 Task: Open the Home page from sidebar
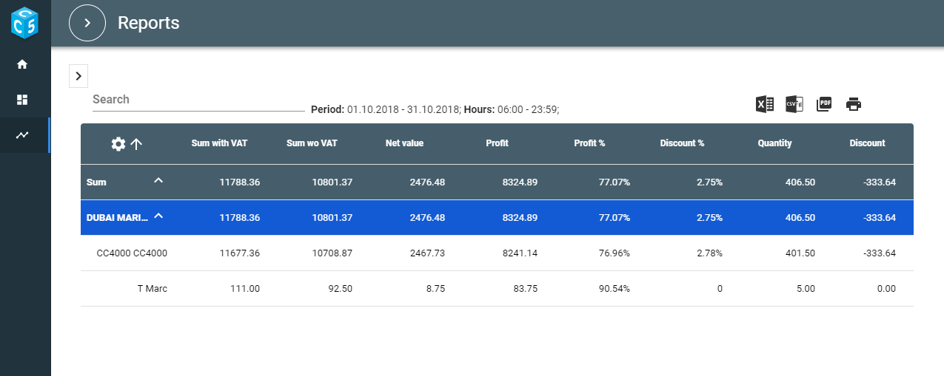[x=22, y=64]
